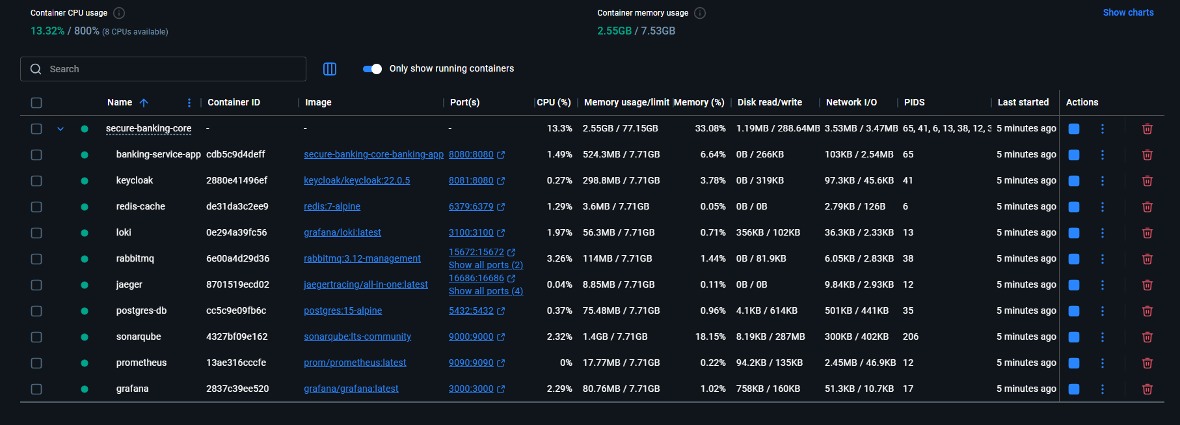Click the Show charts link
The height and width of the screenshot is (425, 1180).
(x=1128, y=12)
